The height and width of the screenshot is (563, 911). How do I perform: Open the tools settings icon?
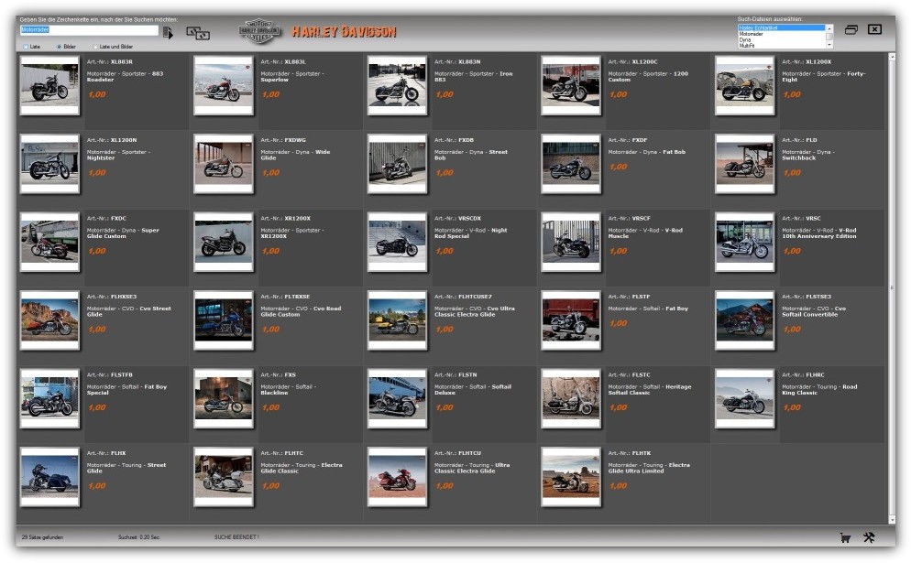pos(870,537)
